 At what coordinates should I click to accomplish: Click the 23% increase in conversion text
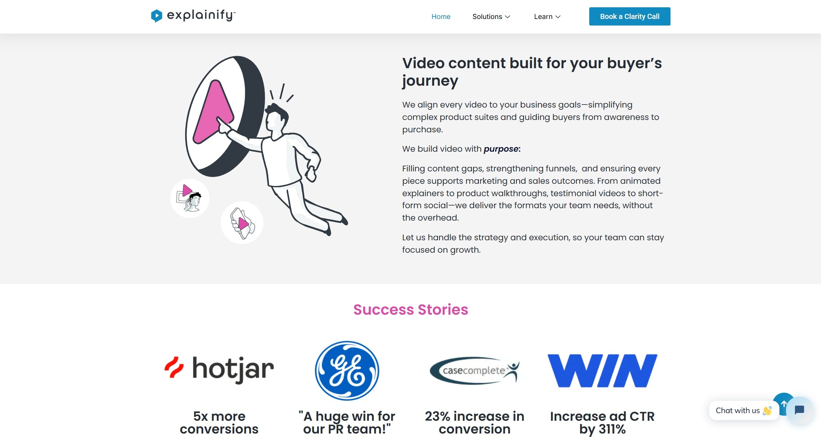click(x=474, y=423)
